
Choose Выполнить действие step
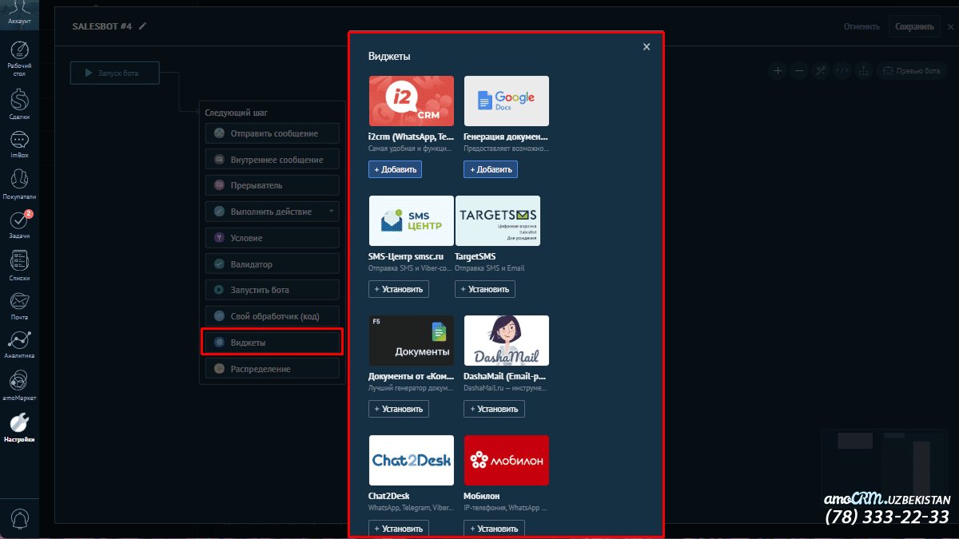click(273, 212)
